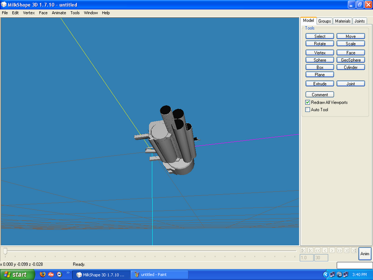Click the AIM icon in the system tray

point(339,274)
